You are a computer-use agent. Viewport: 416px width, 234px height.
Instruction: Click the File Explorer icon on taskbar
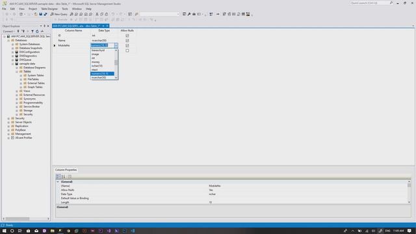click(x=52, y=231)
